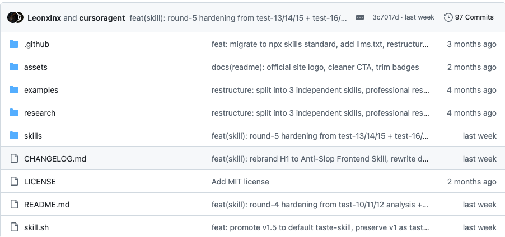Open the examples folder
This screenshot has height=237, width=505.
click(x=41, y=90)
